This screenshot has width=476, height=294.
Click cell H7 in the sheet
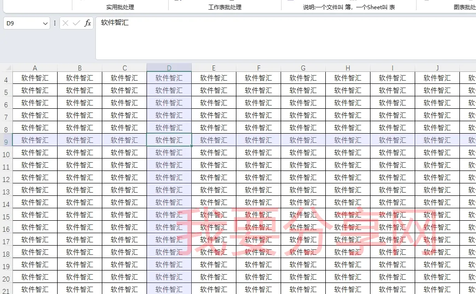(348, 115)
